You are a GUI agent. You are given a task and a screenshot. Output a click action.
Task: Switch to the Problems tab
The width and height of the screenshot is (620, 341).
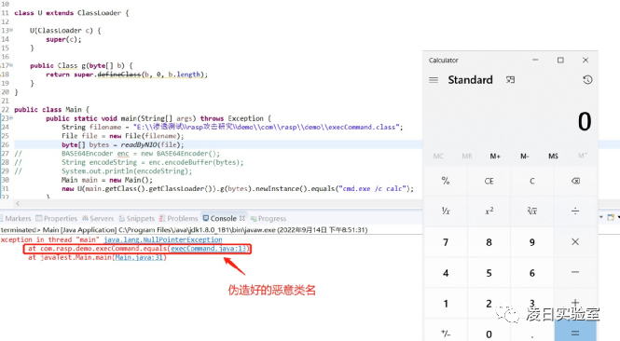tap(178, 219)
